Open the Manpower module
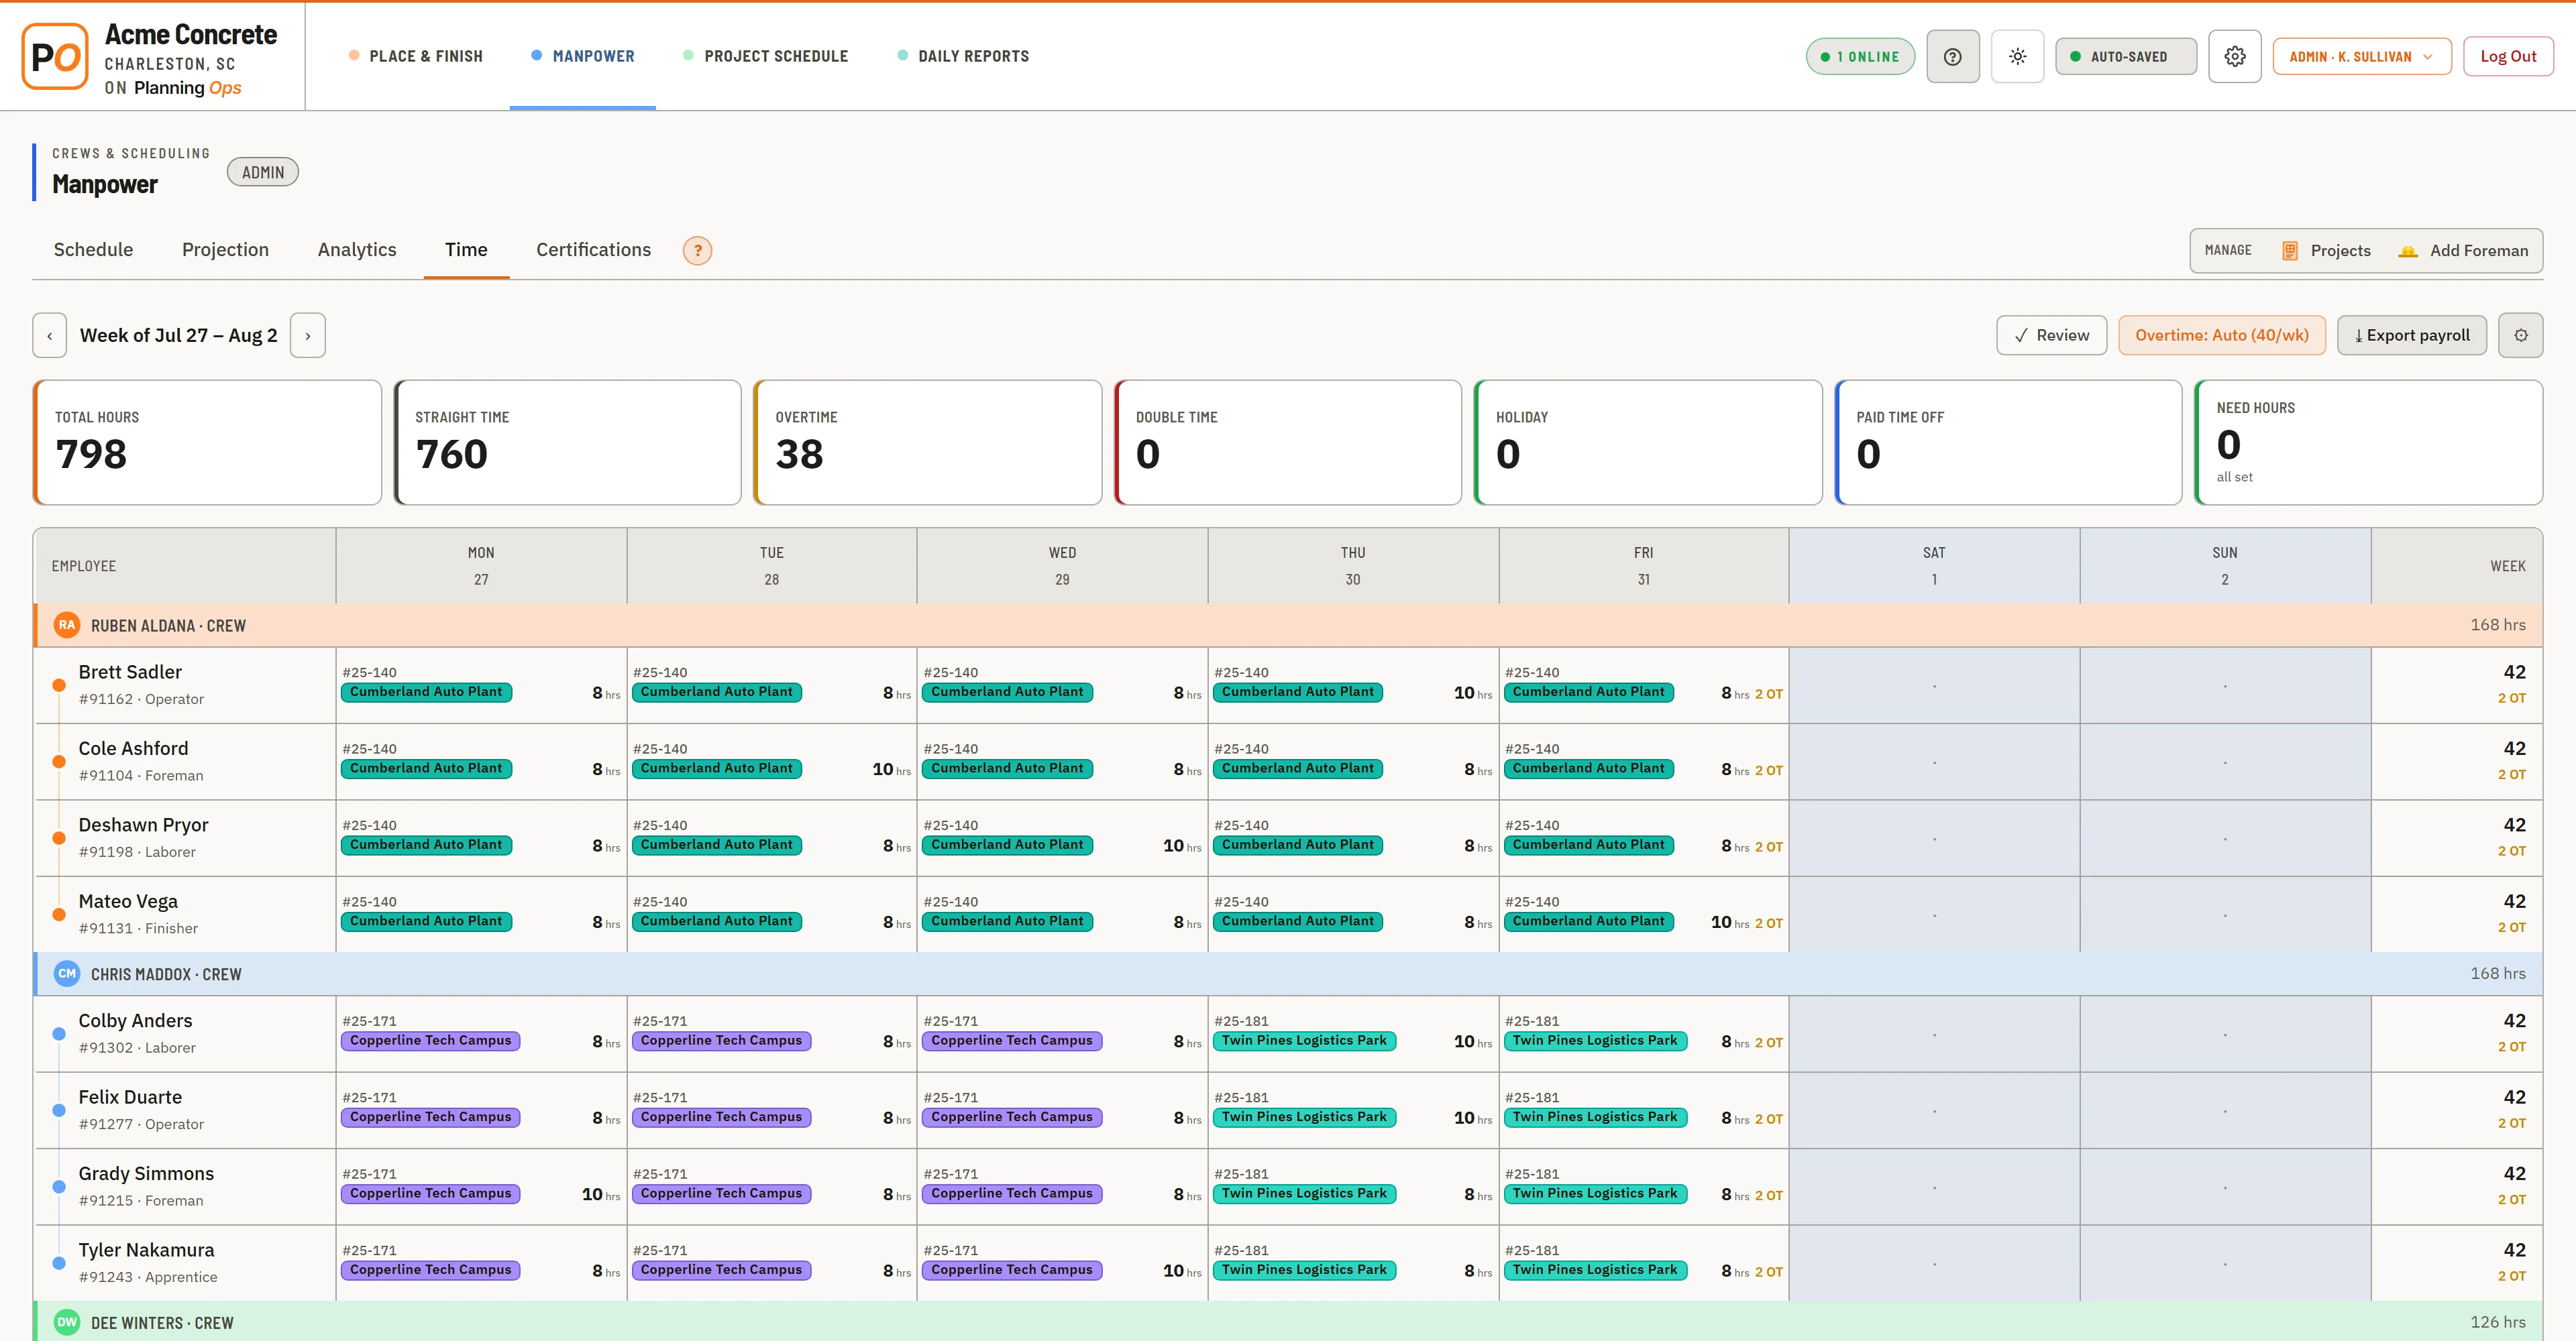 coord(583,57)
